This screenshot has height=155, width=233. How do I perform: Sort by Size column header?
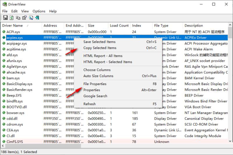97,26
